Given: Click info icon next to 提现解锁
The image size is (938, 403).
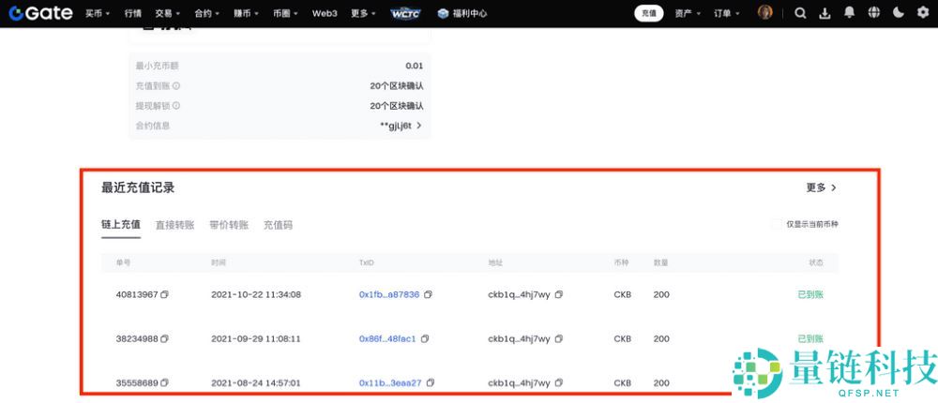Looking at the screenshot, I should pyautogui.click(x=176, y=106).
